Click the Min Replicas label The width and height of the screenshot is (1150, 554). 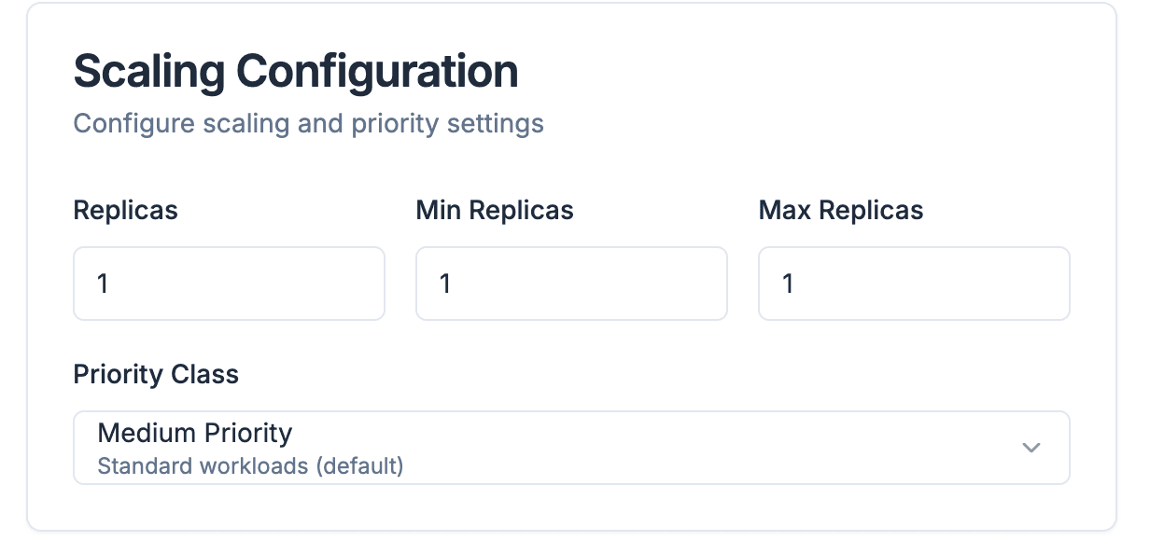point(495,211)
